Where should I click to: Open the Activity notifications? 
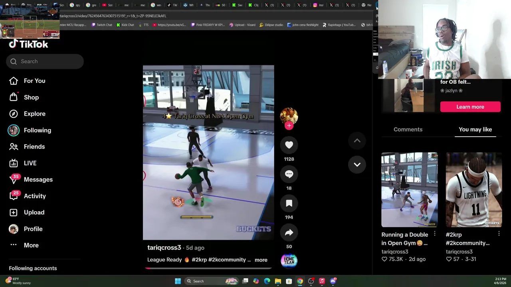point(28,196)
